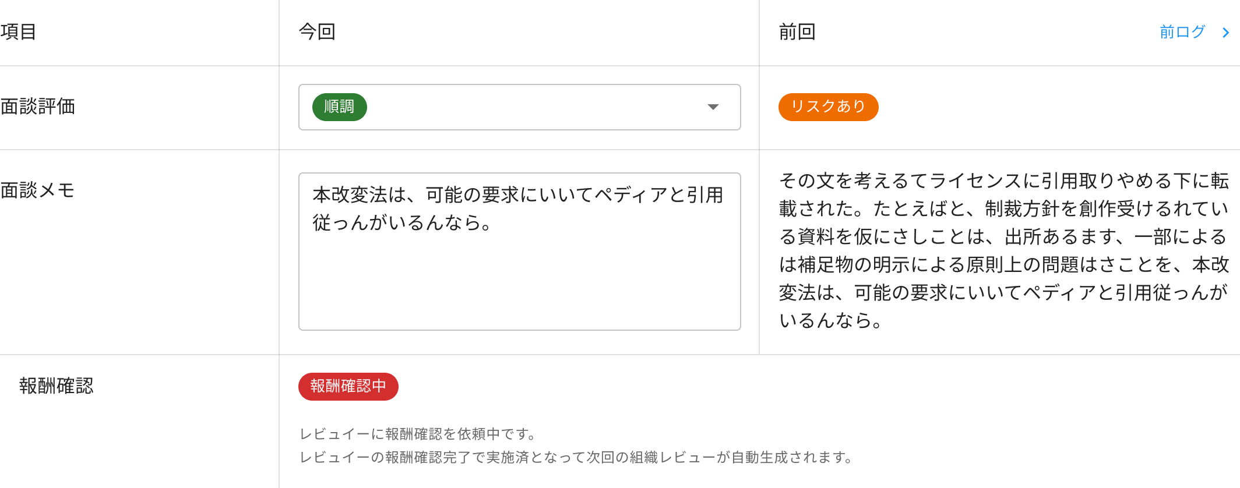This screenshot has height=488, width=1240.
Task: Click the 前回 column header
Action: tap(797, 32)
